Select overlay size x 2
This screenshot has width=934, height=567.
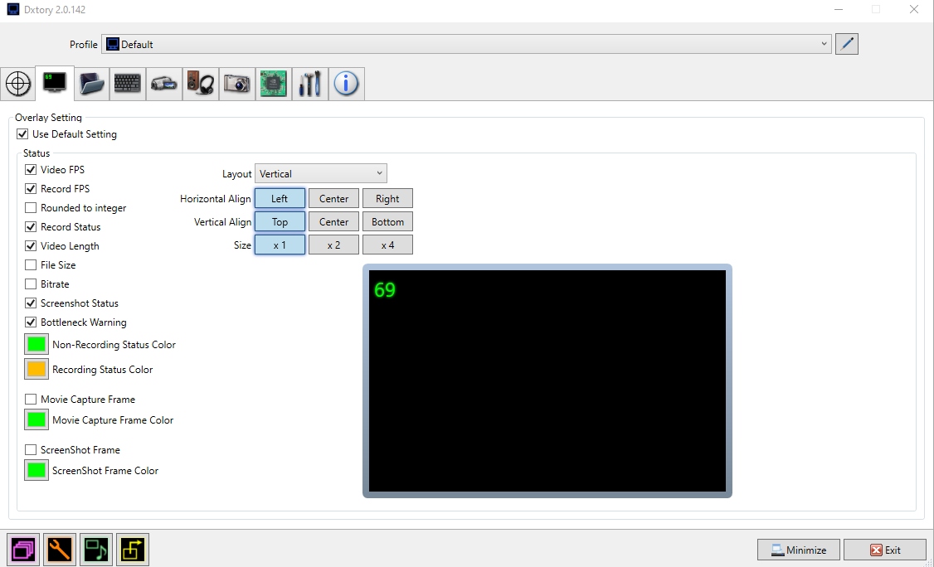coord(333,245)
